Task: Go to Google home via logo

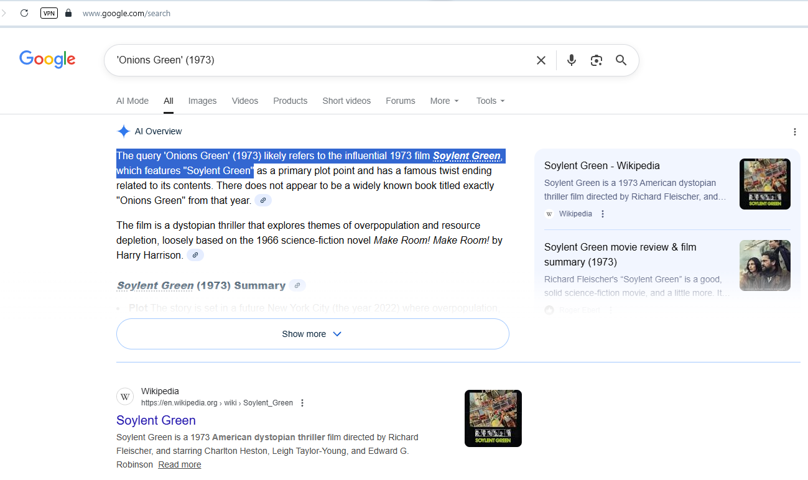Action: click(x=47, y=60)
